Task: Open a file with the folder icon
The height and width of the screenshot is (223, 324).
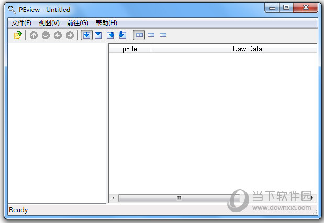Action: coord(18,35)
